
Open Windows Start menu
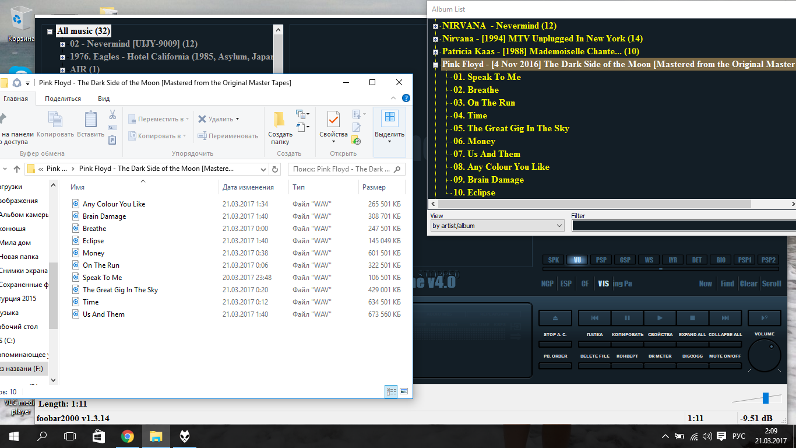coord(14,436)
